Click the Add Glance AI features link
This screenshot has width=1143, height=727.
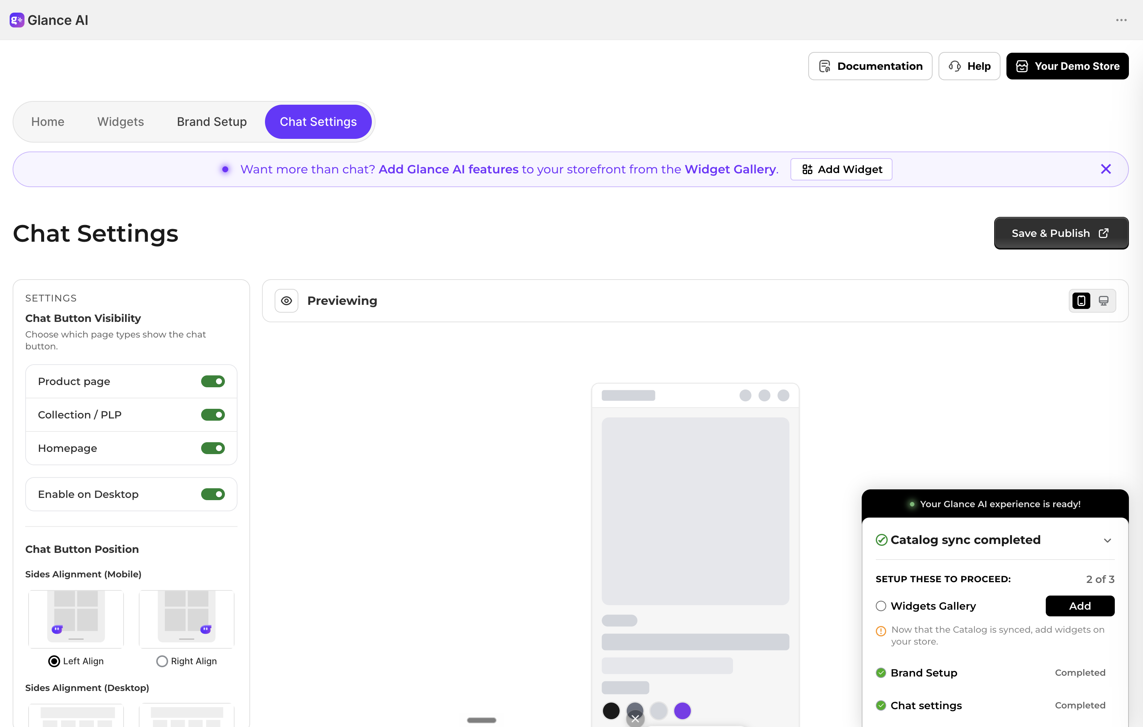coord(449,170)
